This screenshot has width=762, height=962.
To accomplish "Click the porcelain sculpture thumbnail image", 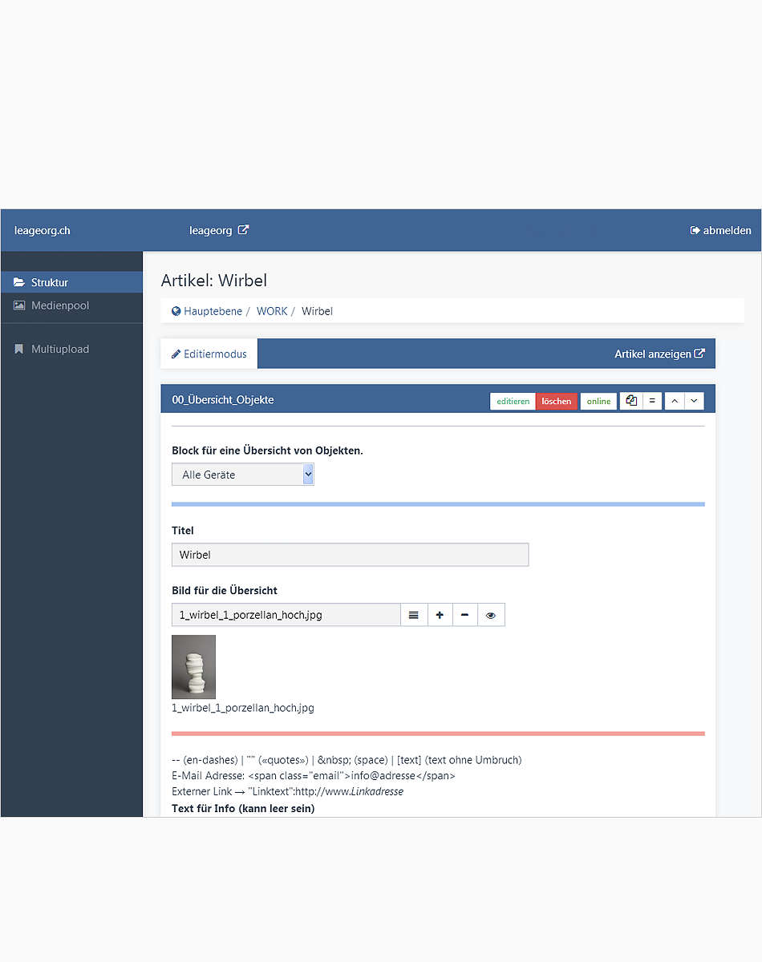I will click(x=193, y=667).
